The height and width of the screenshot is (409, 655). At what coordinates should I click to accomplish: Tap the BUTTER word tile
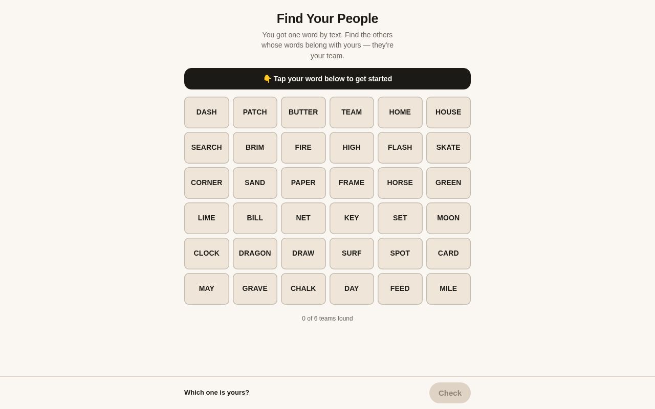click(303, 112)
